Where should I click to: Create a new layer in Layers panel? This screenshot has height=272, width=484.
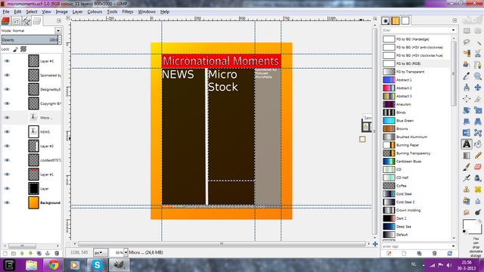pyautogui.click(x=5, y=253)
